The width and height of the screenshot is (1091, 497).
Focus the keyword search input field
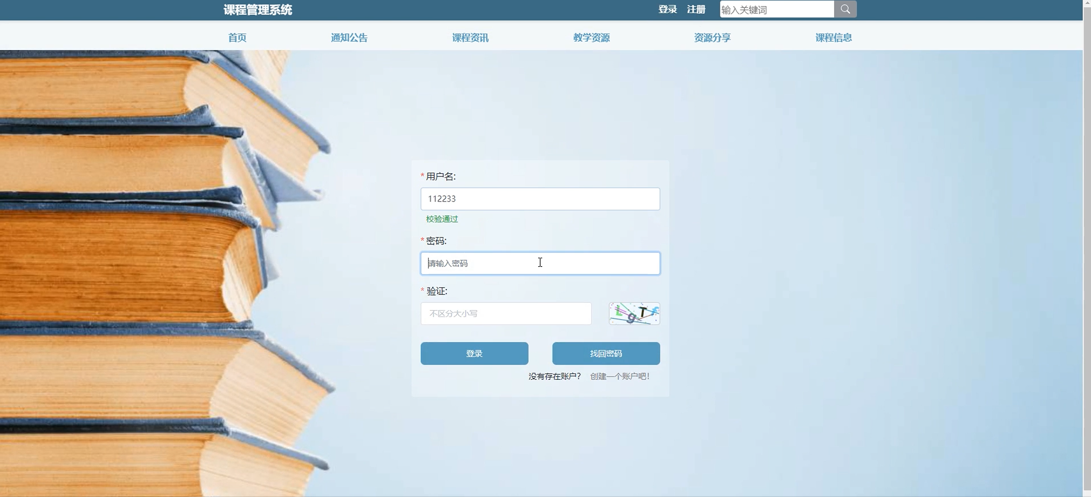(x=776, y=9)
